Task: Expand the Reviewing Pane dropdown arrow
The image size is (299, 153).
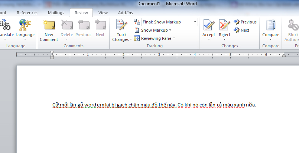Action: coord(174,38)
